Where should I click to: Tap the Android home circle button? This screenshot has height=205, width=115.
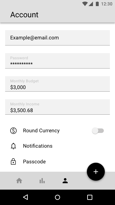pyautogui.click(x=57, y=197)
